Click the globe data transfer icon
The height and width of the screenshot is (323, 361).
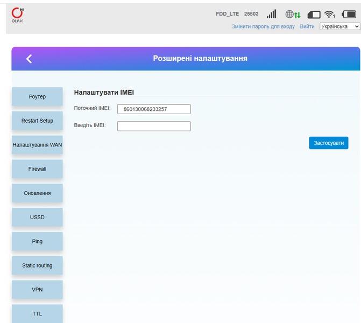pyautogui.click(x=293, y=15)
